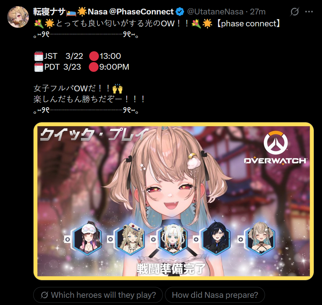Open the three-dot more options menu

point(309,12)
